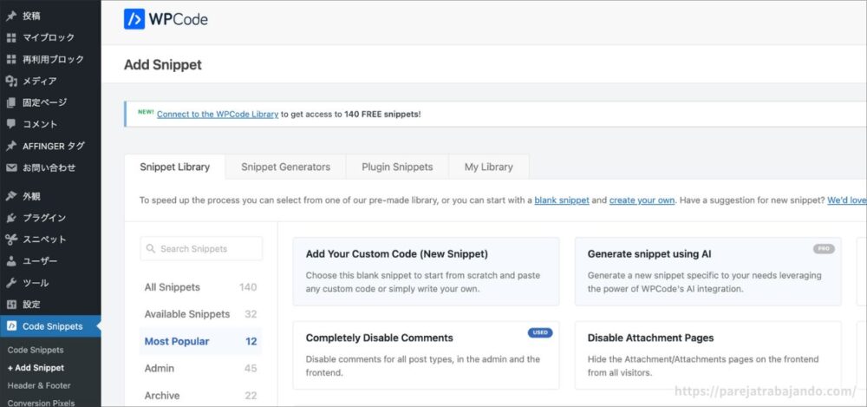The image size is (867, 407).
Task: Click the We'd love link
Action: click(846, 200)
